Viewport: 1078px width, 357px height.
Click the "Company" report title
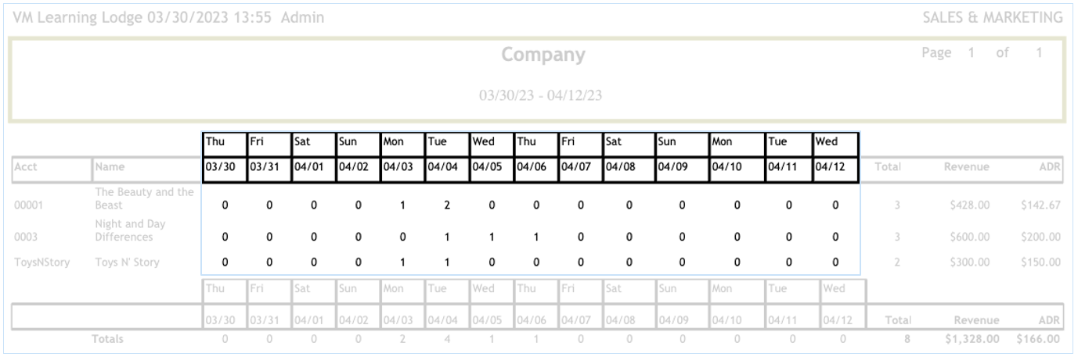[x=543, y=55]
